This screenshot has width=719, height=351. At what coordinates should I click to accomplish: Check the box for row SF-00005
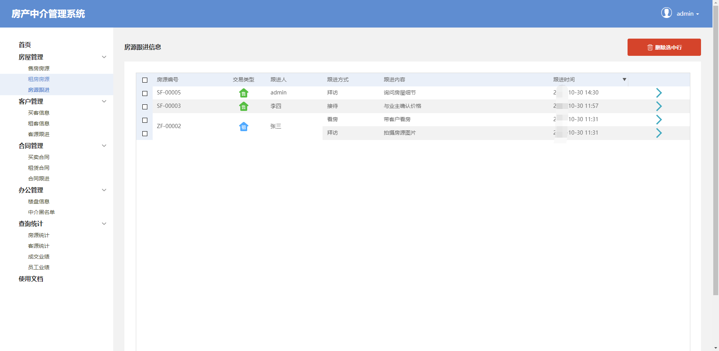pos(145,93)
